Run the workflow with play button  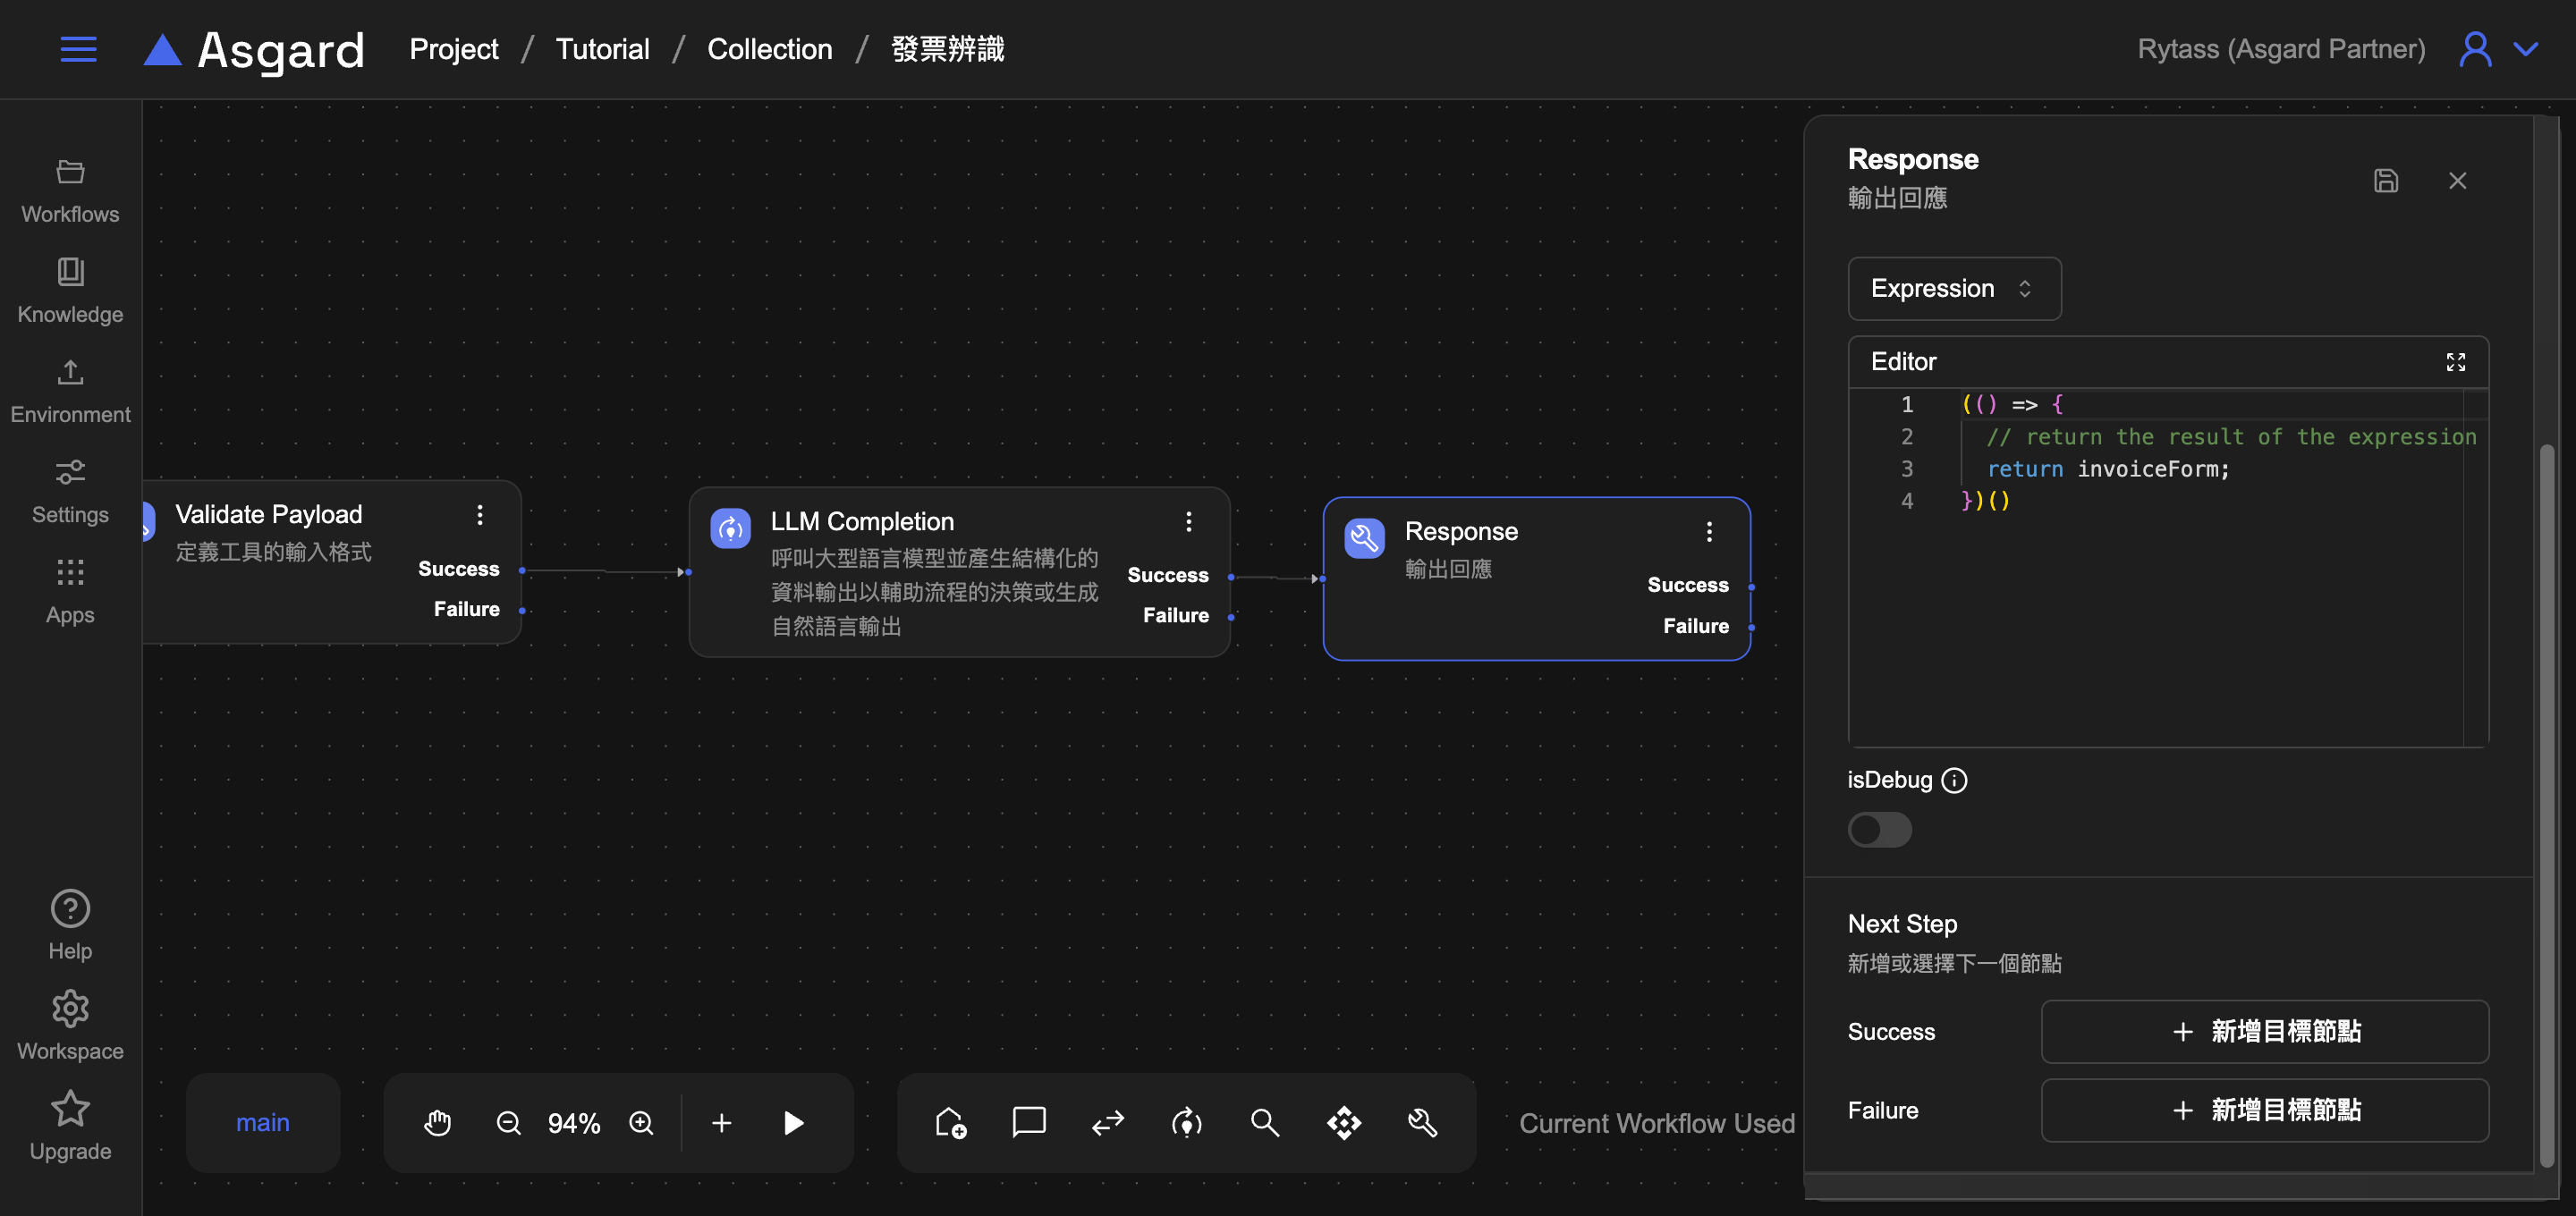click(793, 1123)
